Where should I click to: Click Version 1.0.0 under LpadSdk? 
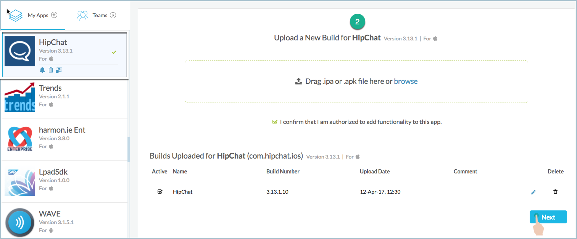[54, 180]
